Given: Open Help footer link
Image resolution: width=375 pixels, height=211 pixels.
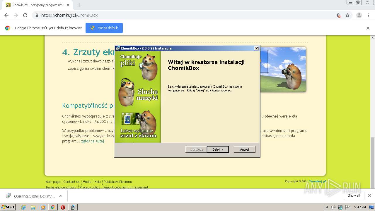Looking at the screenshot, I should 98,182.
